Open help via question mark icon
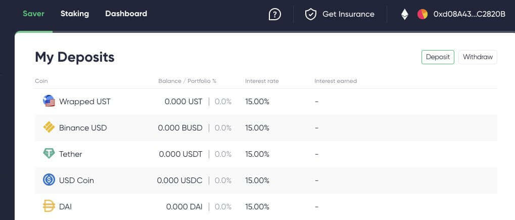Screen dimensions: 515x220 click(x=274, y=14)
